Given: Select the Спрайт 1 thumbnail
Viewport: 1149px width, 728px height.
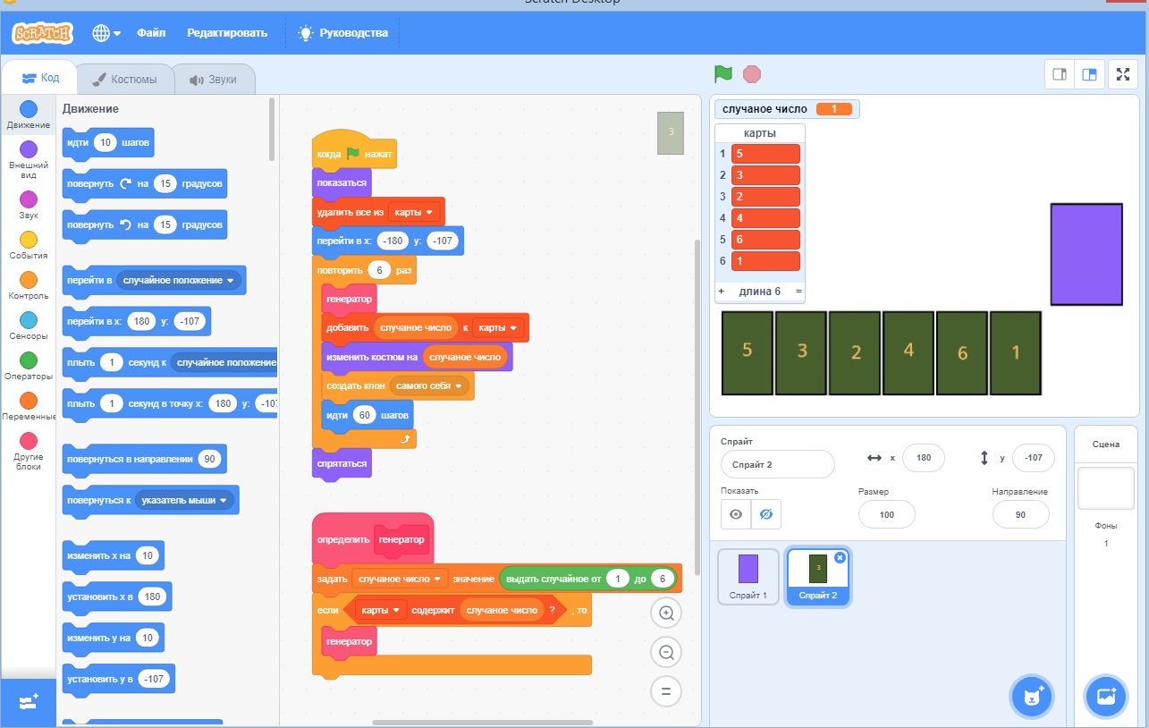Looking at the screenshot, I should click(x=748, y=577).
